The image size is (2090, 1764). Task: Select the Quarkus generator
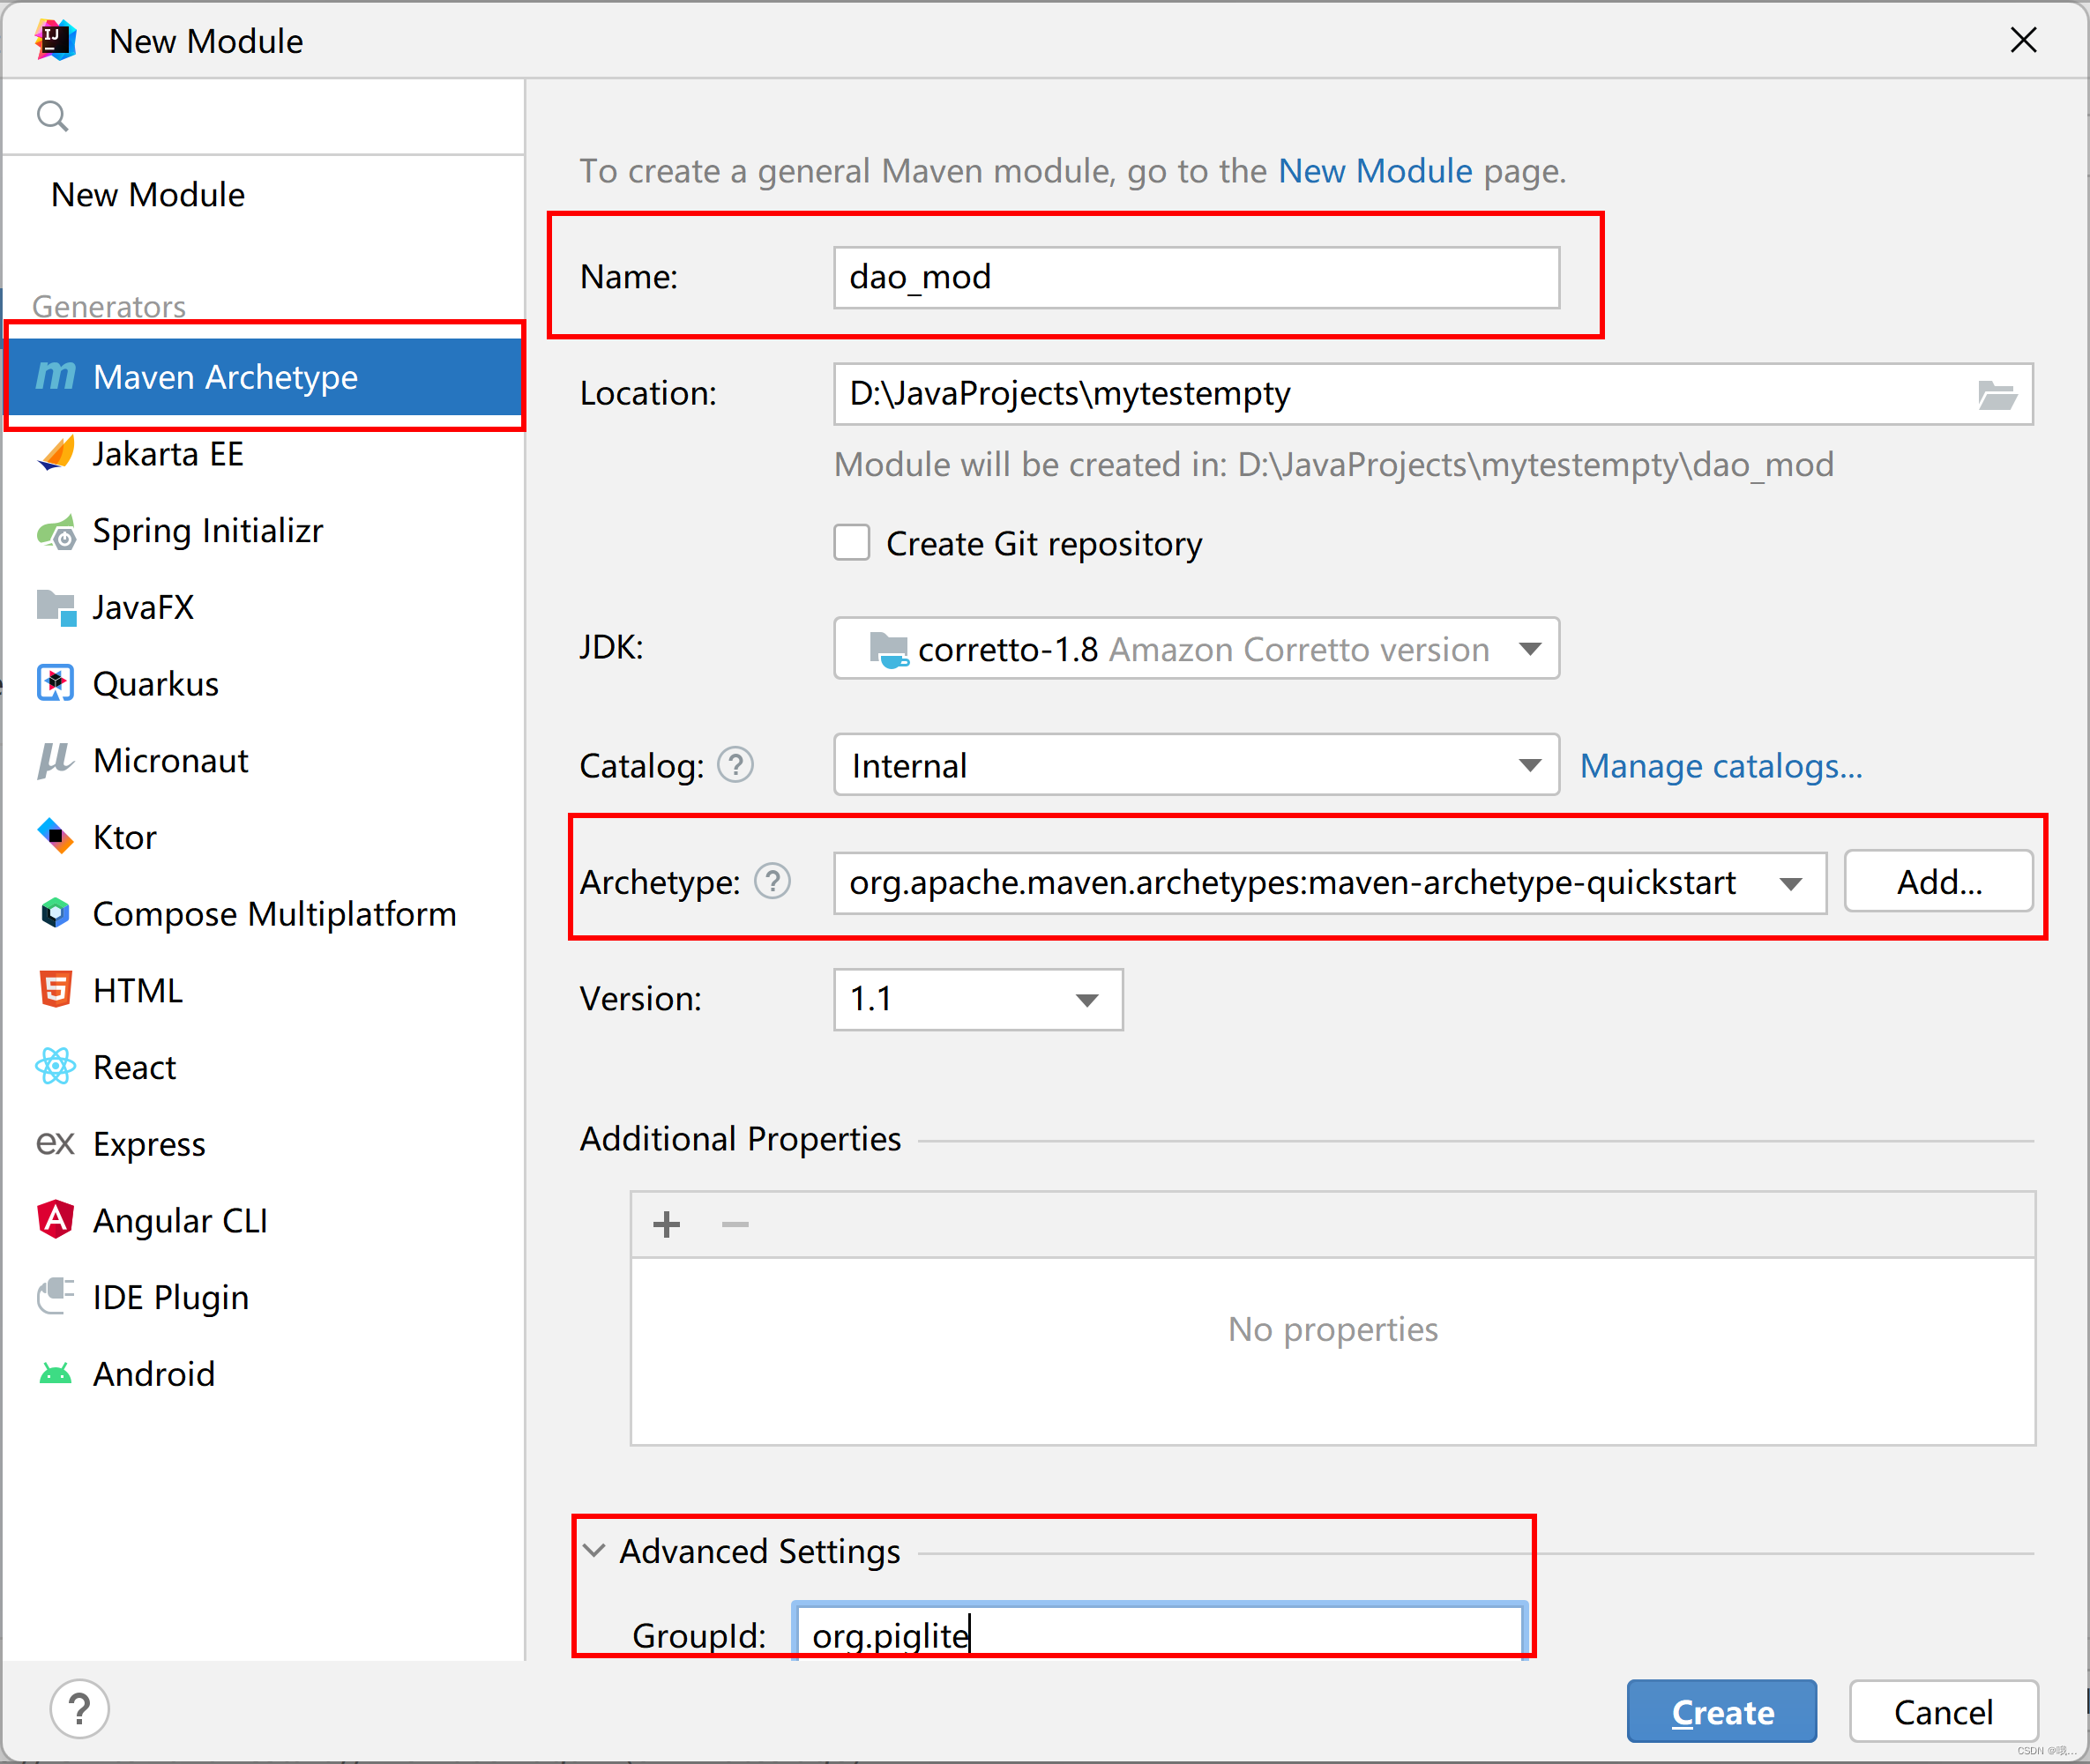coord(265,684)
